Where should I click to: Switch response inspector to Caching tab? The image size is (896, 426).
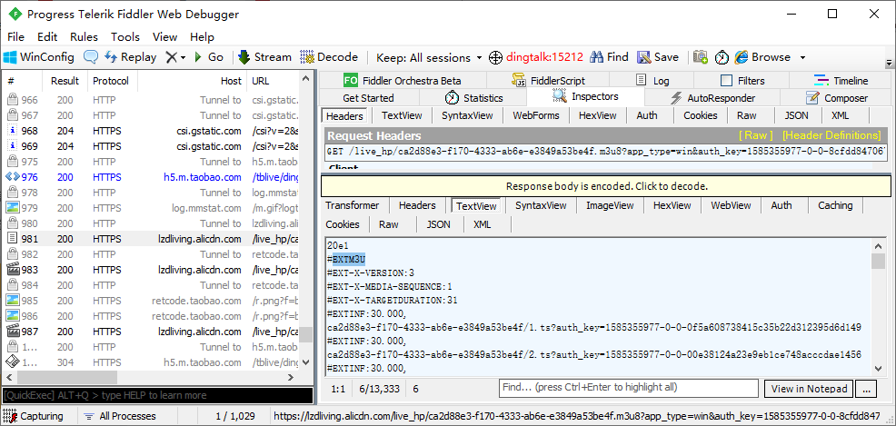(x=835, y=205)
